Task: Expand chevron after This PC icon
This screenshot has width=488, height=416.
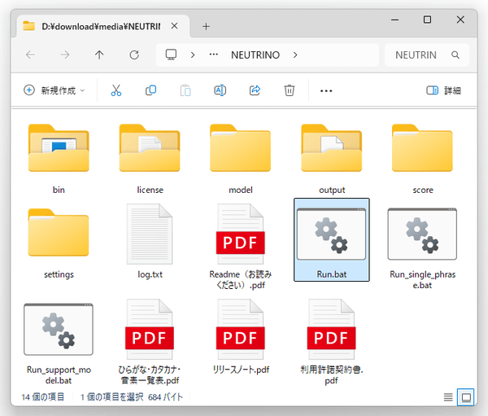Action: point(193,55)
